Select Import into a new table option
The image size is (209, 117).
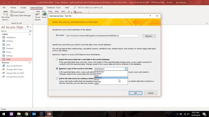click(x=57, y=59)
